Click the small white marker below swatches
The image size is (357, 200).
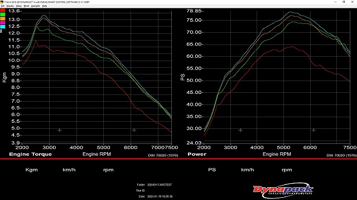(x=1, y=31)
